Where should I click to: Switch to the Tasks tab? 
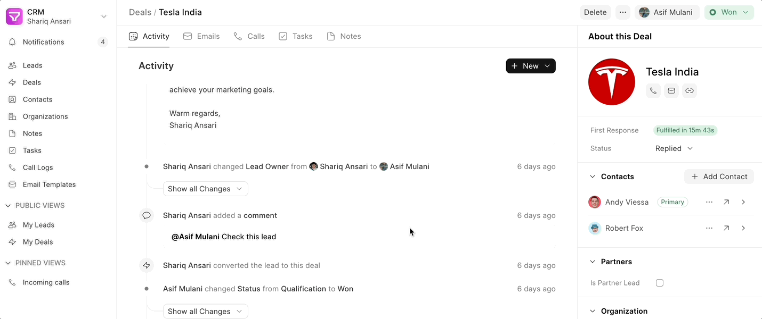[x=296, y=36]
